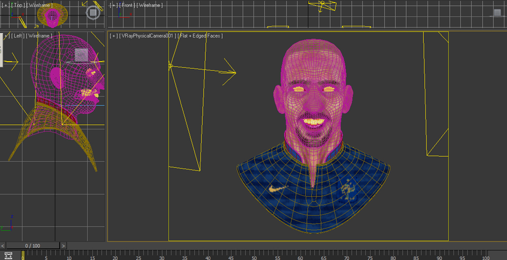The width and height of the screenshot is (507, 260).
Task: Click the LEFT face of the Left viewport ViewCube
Action: pyautogui.click(x=81, y=55)
